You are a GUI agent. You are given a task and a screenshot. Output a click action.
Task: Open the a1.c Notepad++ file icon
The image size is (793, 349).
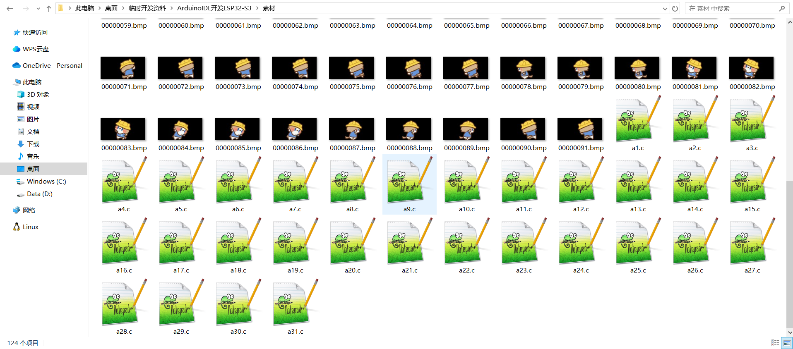tap(638, 119)
